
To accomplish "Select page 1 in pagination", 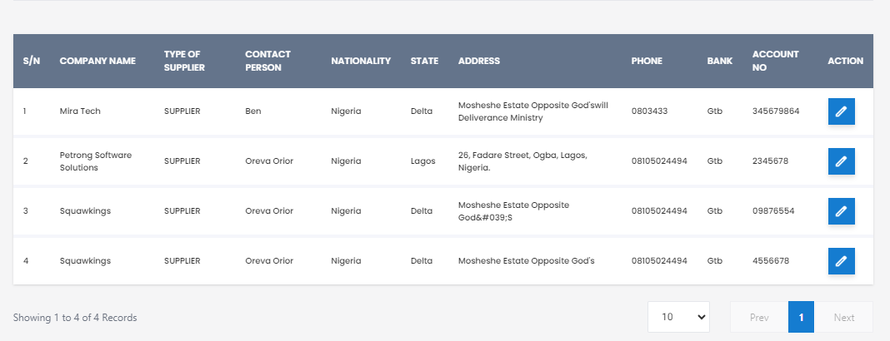I will (801, 317).
